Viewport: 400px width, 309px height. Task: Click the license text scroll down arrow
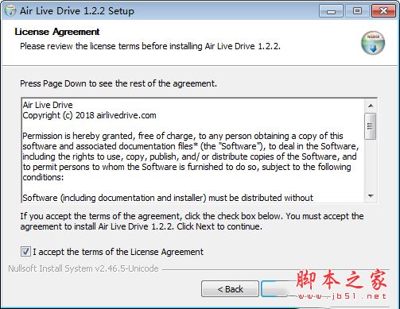(x=371, y=196)
